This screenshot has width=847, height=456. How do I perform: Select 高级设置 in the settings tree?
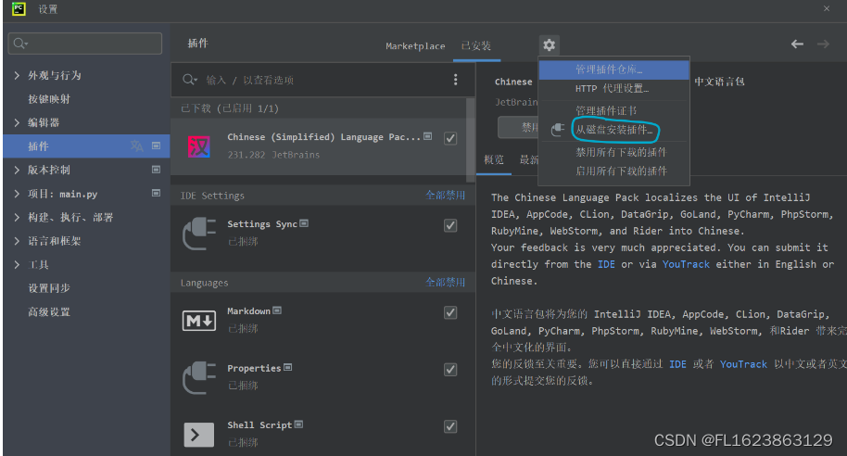(x=49, y=311)
